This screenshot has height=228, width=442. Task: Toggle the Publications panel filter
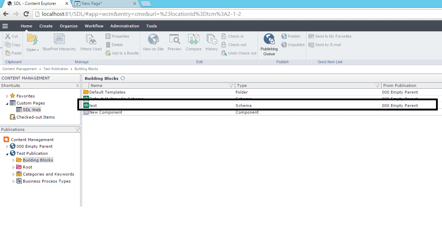(x=77, y=129)
